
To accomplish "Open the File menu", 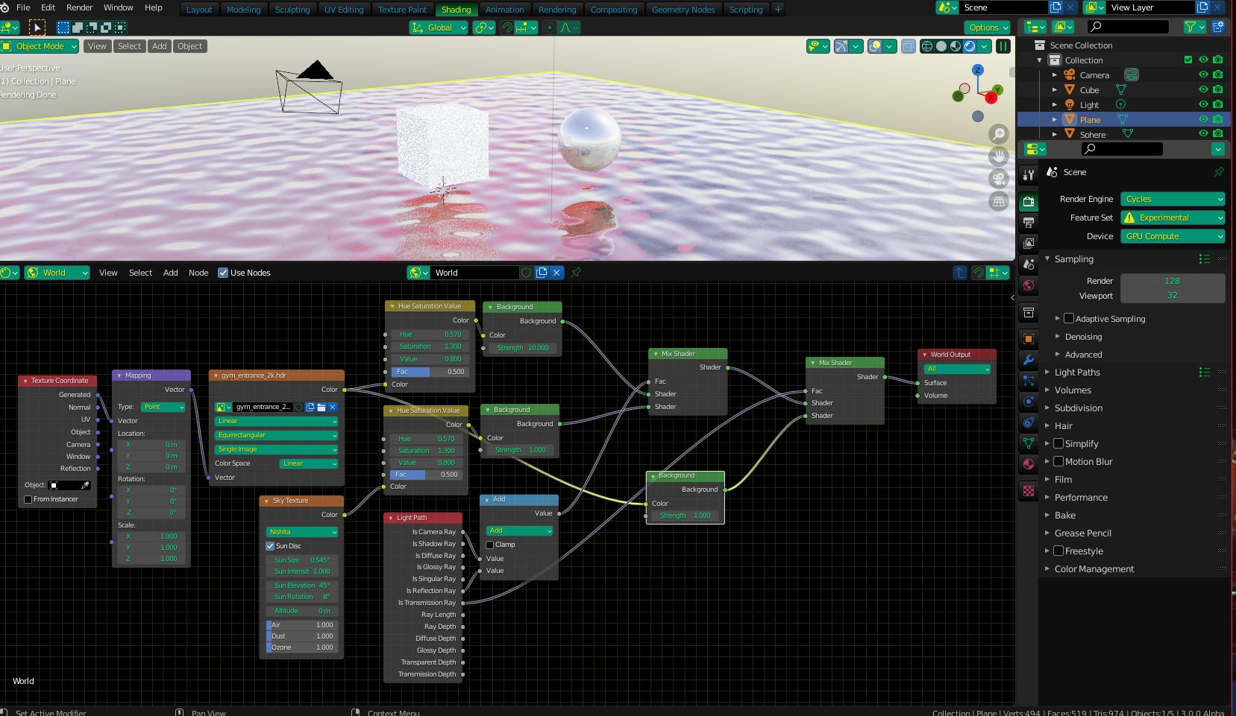I will [x=23, y=7].
